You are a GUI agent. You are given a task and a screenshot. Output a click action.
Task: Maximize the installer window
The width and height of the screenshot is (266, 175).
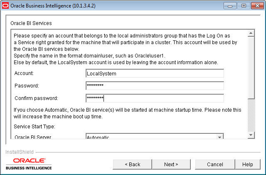[244, 6]
